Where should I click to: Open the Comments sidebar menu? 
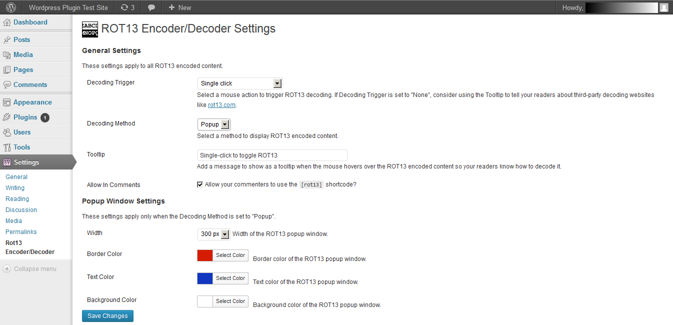tap(30, 84)
